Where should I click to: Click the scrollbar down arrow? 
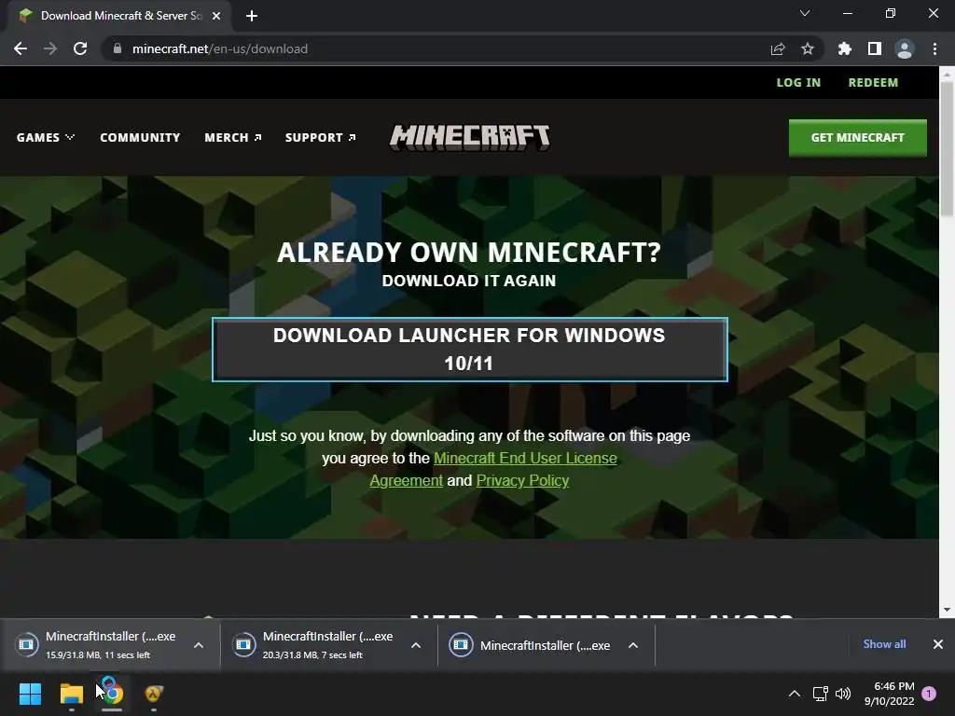click(x=947, y=610)
